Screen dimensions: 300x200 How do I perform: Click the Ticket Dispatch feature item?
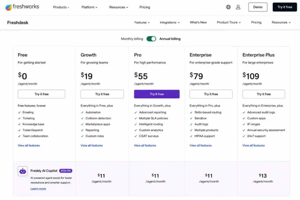pos(33,130)
